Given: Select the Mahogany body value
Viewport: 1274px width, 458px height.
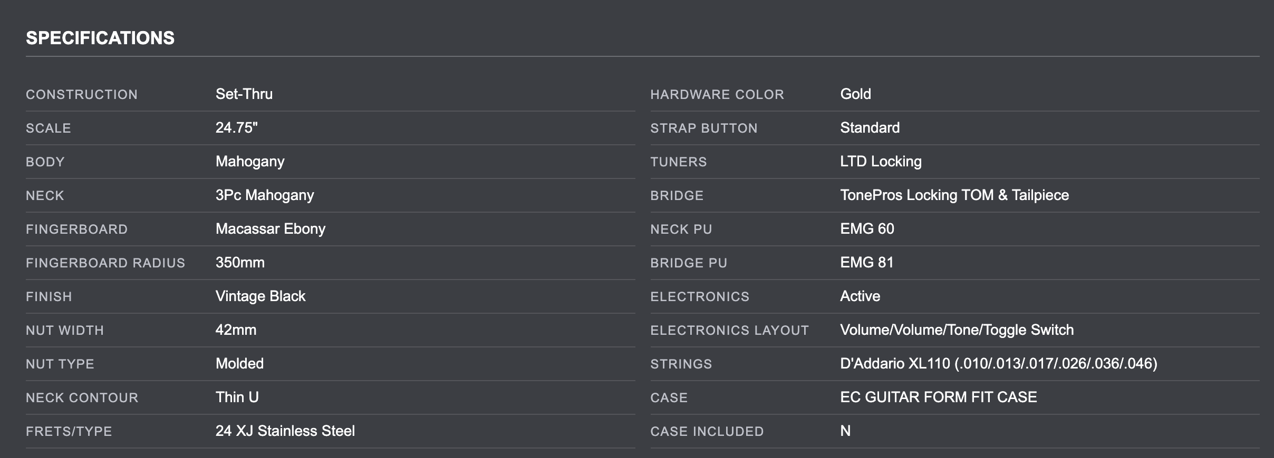Looking at the screenshot, I should 250,161.
